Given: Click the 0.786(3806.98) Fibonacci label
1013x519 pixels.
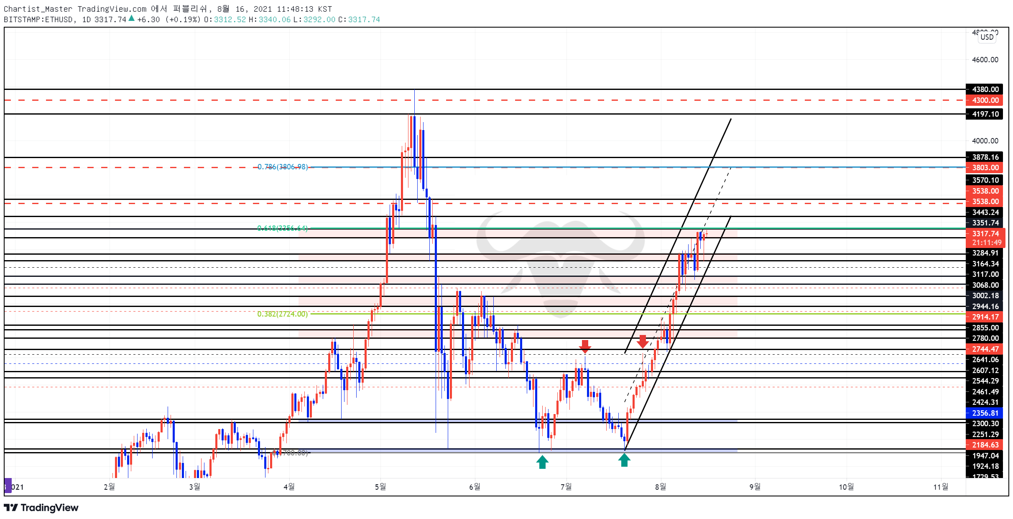Looking at the screenshot, I should [x=283, y=167].
